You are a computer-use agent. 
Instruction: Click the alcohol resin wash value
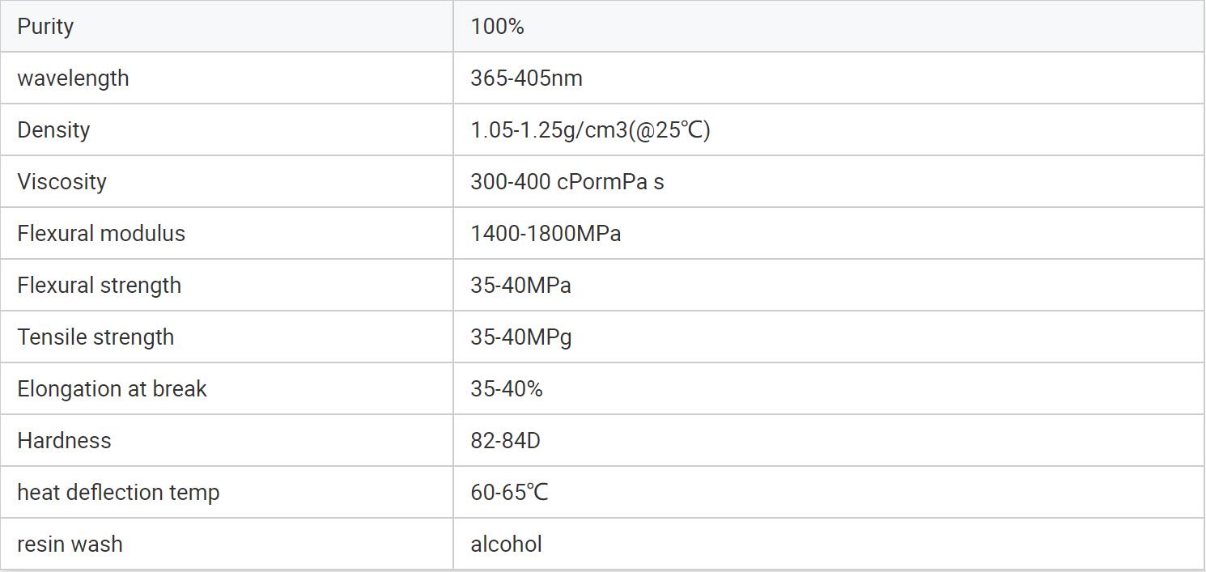point(506,544)
